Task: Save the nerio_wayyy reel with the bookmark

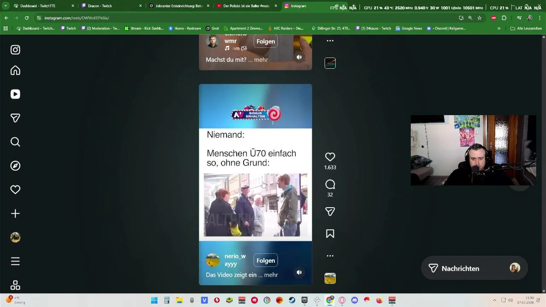Action: point(330,234)
